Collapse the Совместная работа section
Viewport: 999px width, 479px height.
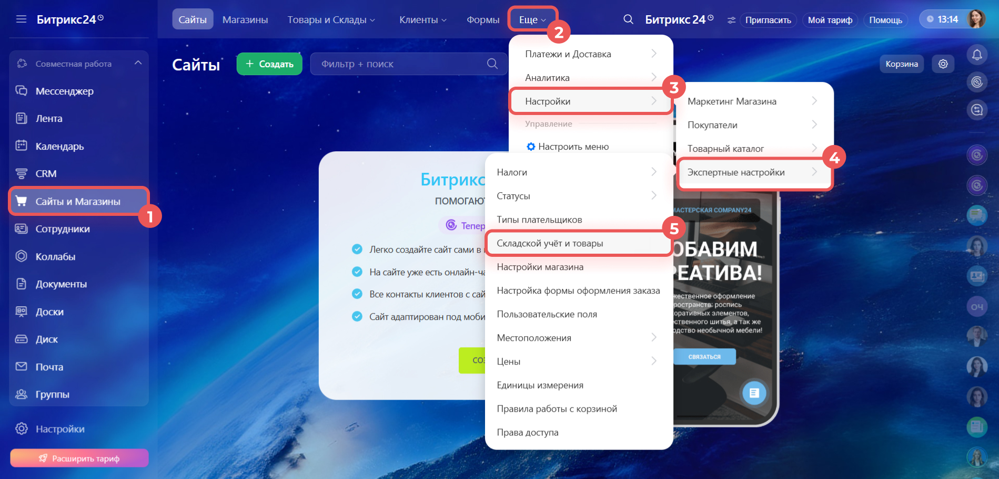coord(138,64)
